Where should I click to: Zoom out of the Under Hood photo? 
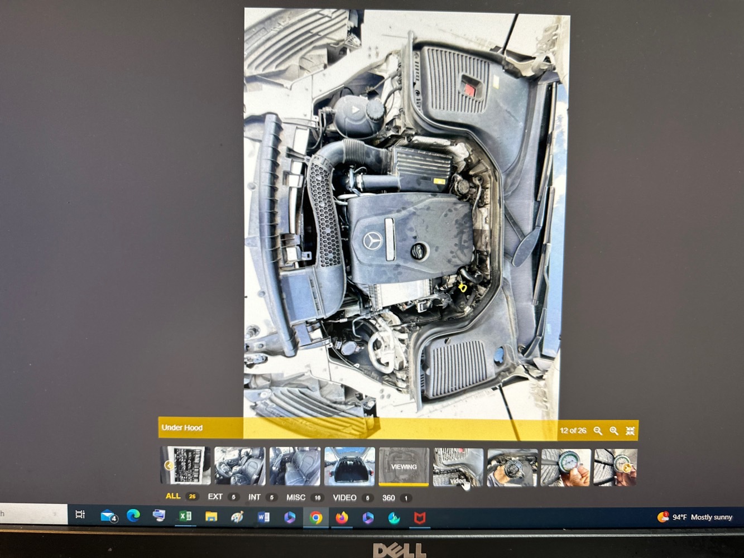point(598,431)
